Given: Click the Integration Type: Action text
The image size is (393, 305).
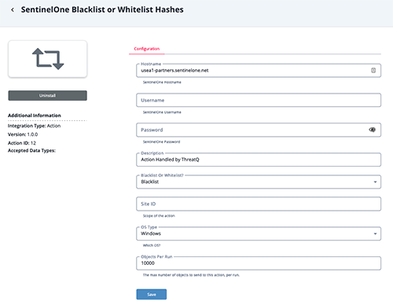Looking at the screenshot, I should pos(34,126).
